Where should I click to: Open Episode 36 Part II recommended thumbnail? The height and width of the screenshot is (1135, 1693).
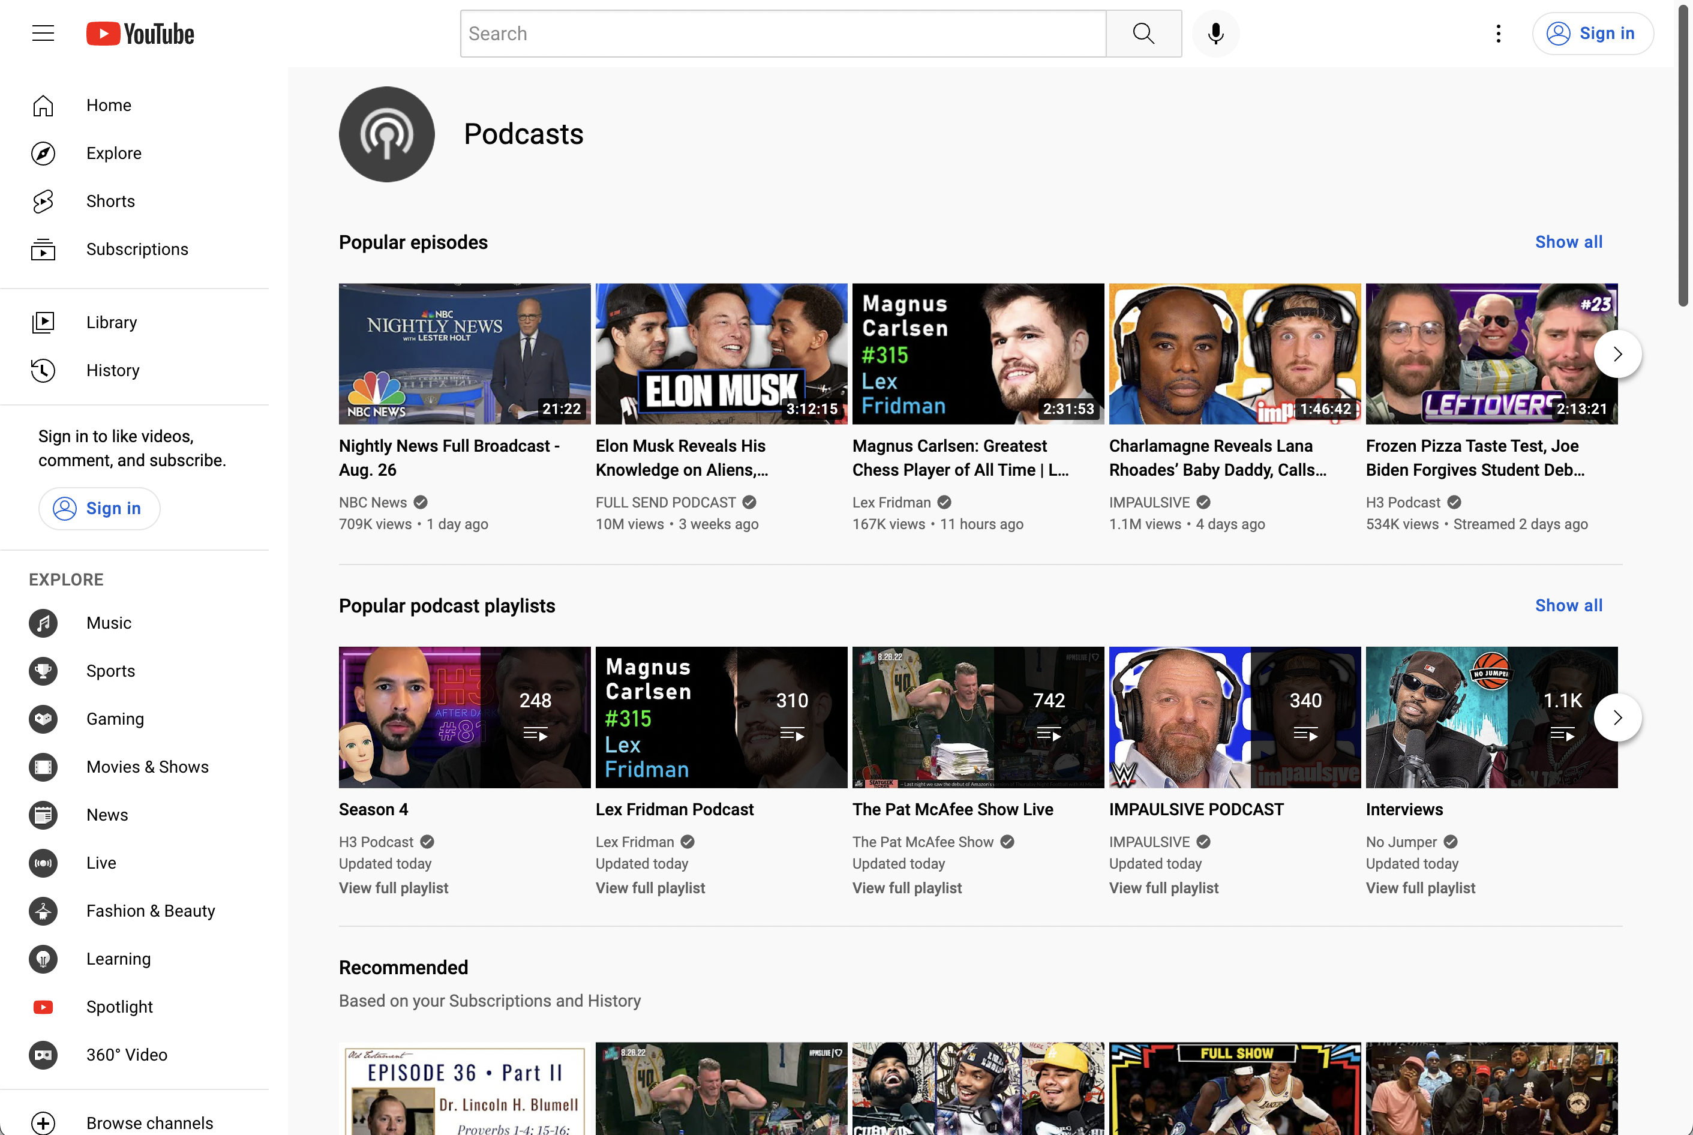coord(465,1089)
